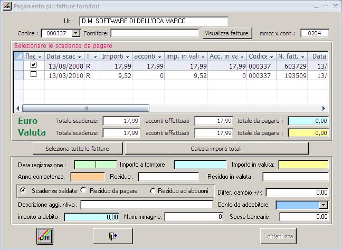Click the row selector of the 13/08/2008 row
This screenshot has width=342, height=250.
[x=18, y=66]
